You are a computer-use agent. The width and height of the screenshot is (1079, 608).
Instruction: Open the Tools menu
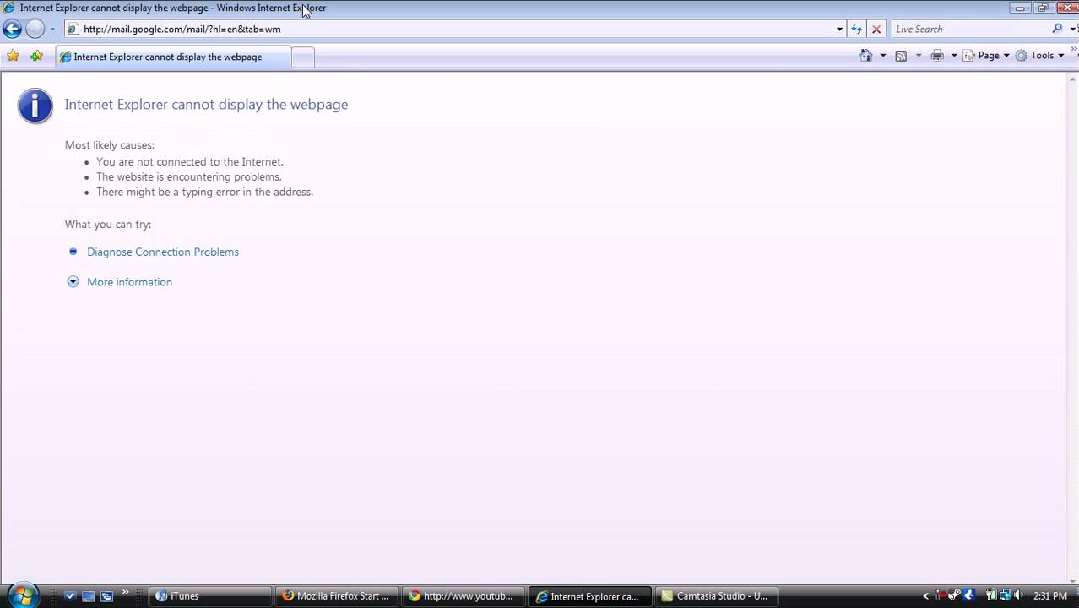[x=1040, y=56]
